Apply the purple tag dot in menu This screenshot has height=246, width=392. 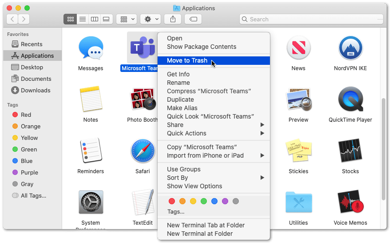(225, 201)
